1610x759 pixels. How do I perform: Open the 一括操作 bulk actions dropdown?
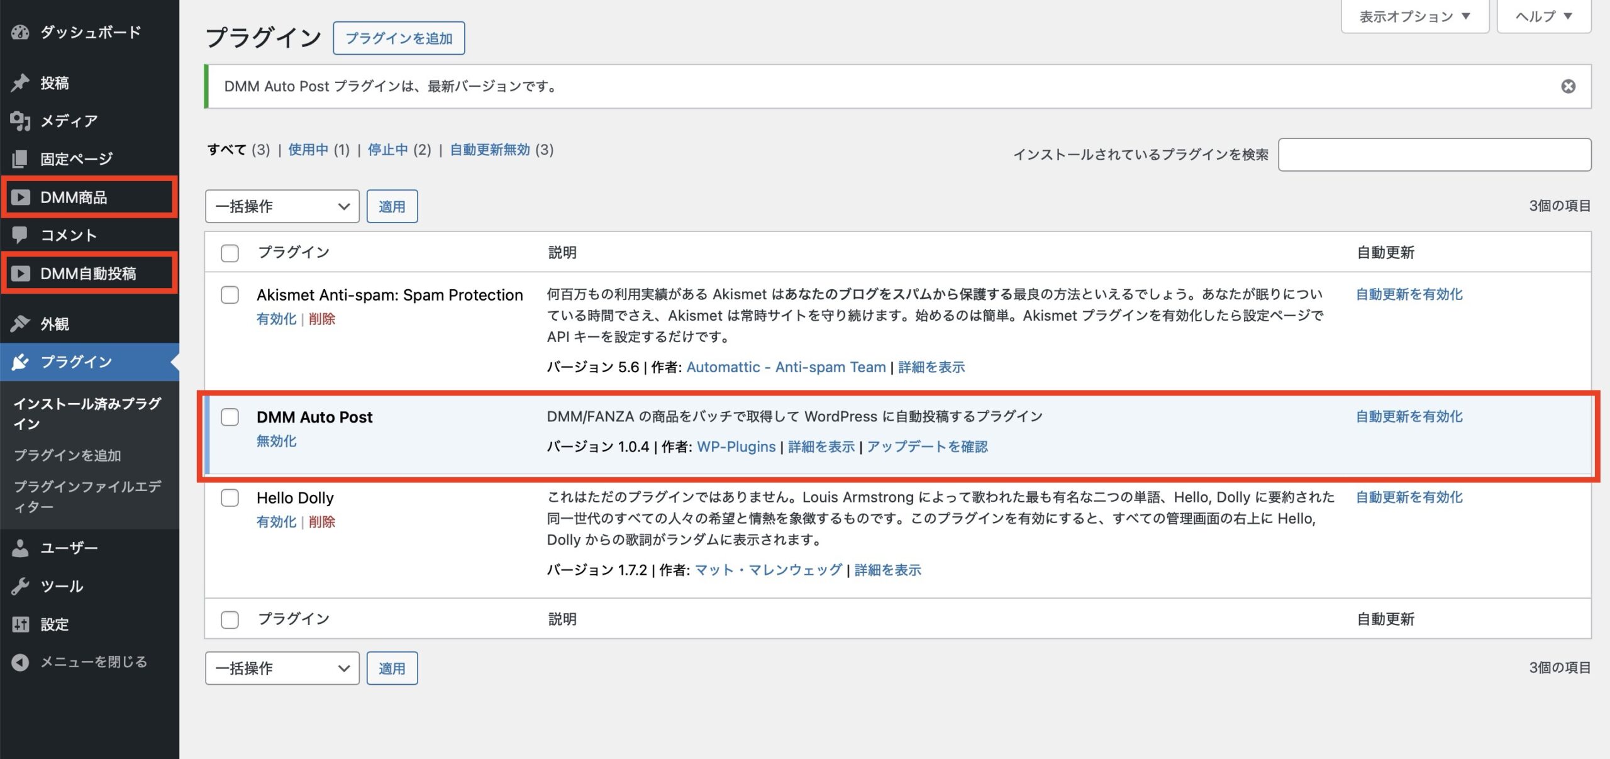tap(281, 206)
